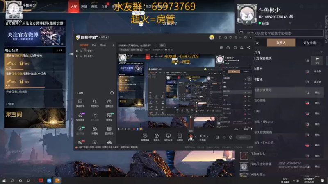Click the 修改 title edit button

(162, 45)
